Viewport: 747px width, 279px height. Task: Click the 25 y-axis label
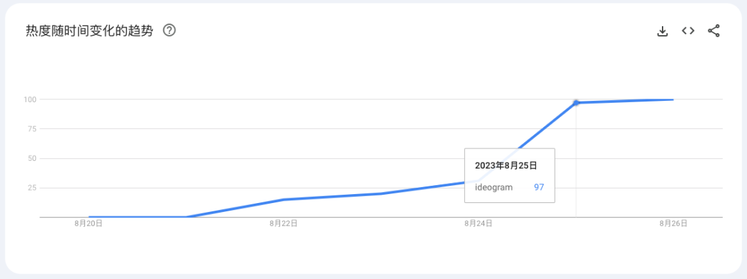click(31, 188)
